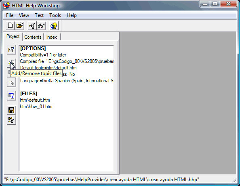This screenshot has height=186, width=240.
Task: Select the Compatibility=1.1 or later line
Action: [43, 55]
